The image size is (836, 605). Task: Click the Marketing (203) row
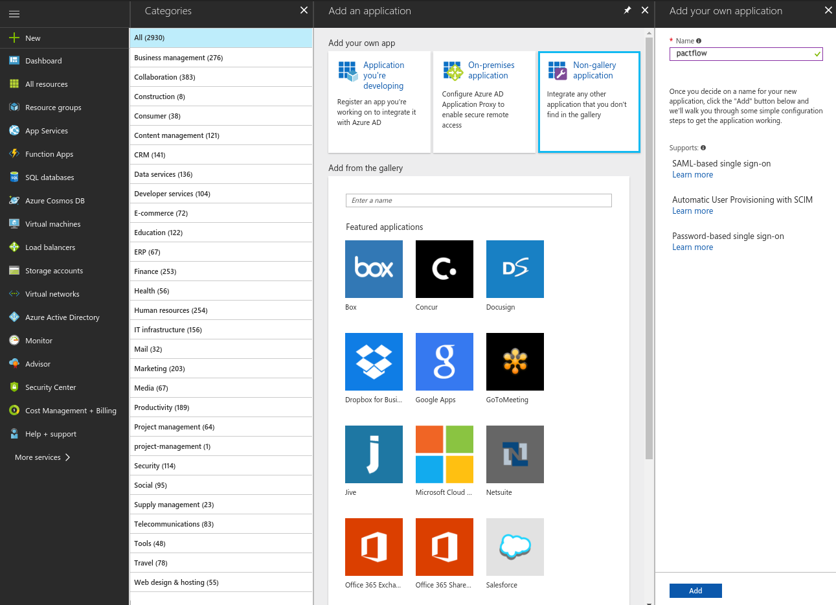221,369
